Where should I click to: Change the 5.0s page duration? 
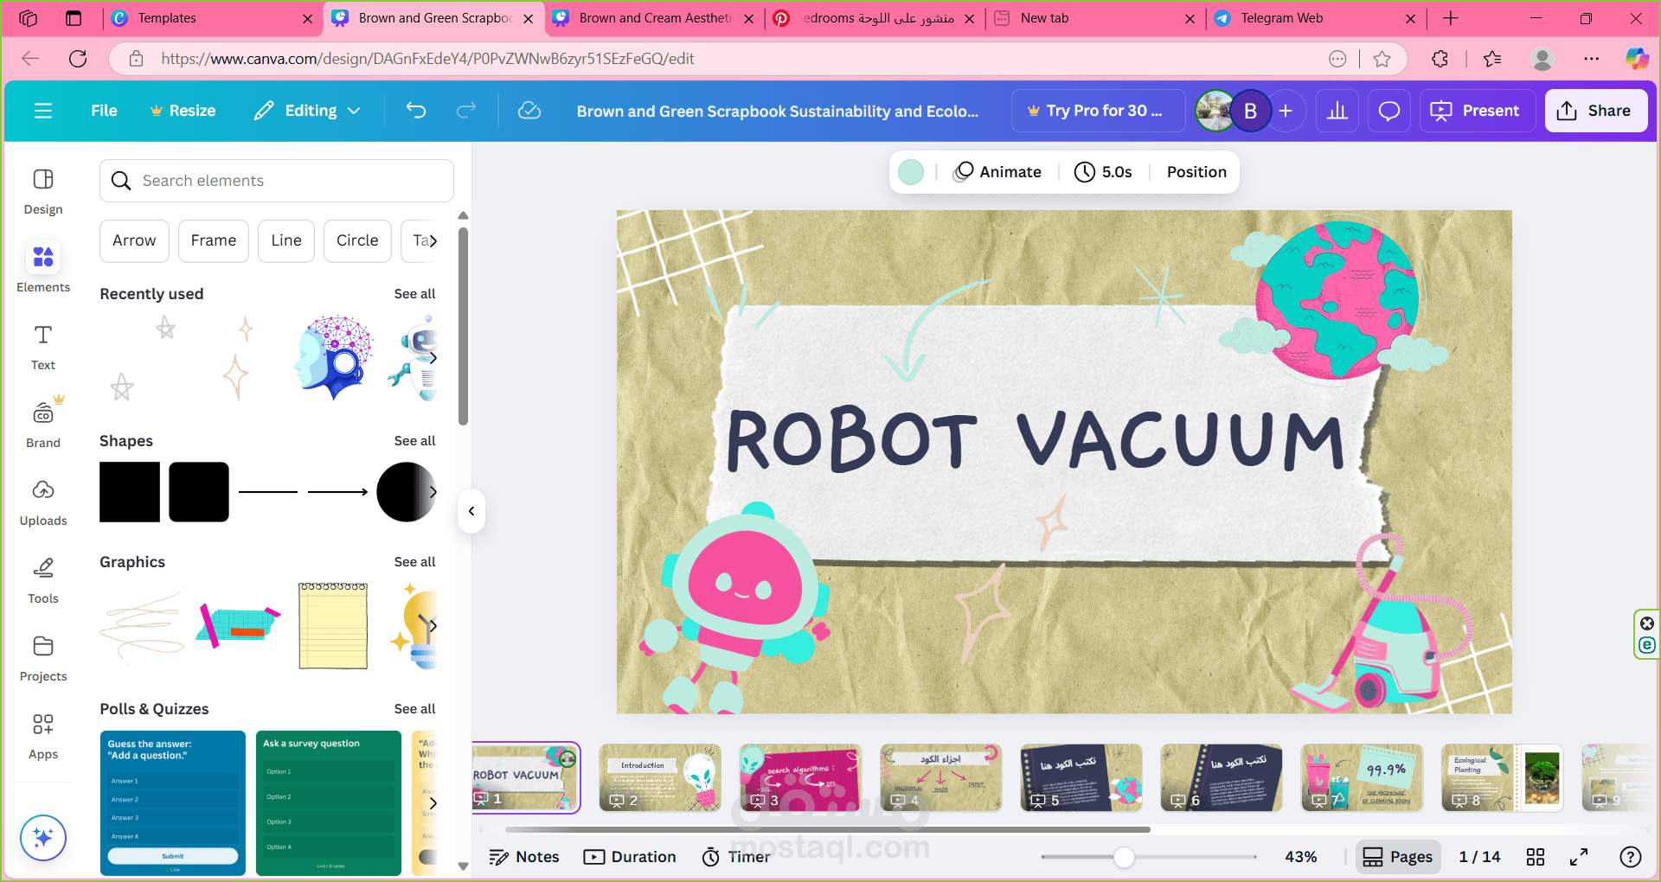click(x=1103, y=172)
